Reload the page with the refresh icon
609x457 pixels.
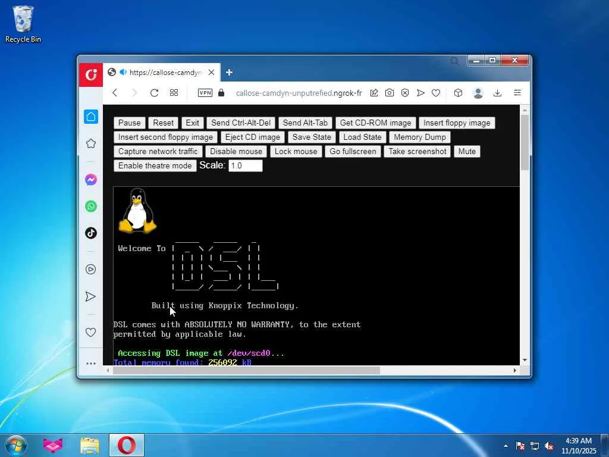[154, 93]
